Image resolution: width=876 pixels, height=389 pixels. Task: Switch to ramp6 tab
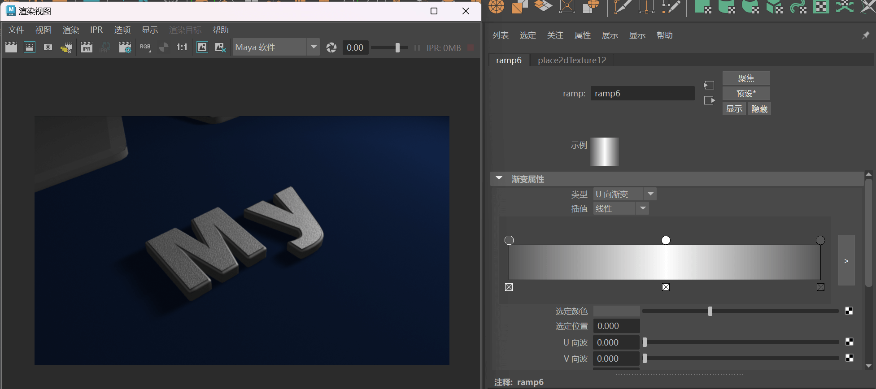coord(509,60)
